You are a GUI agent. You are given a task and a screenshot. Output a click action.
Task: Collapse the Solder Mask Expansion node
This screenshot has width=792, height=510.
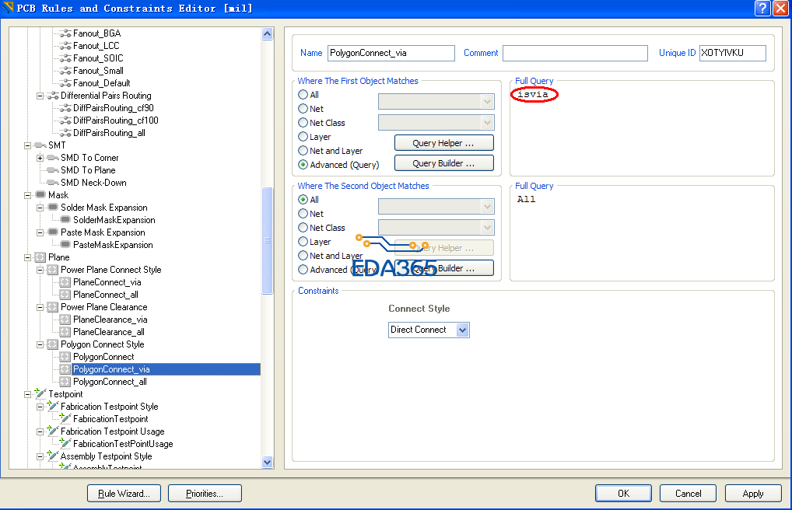coord(40,208)
